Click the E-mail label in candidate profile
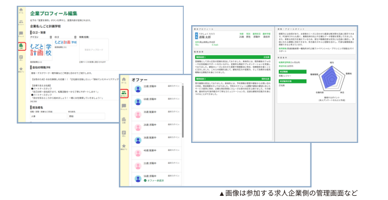 [215, 45]
